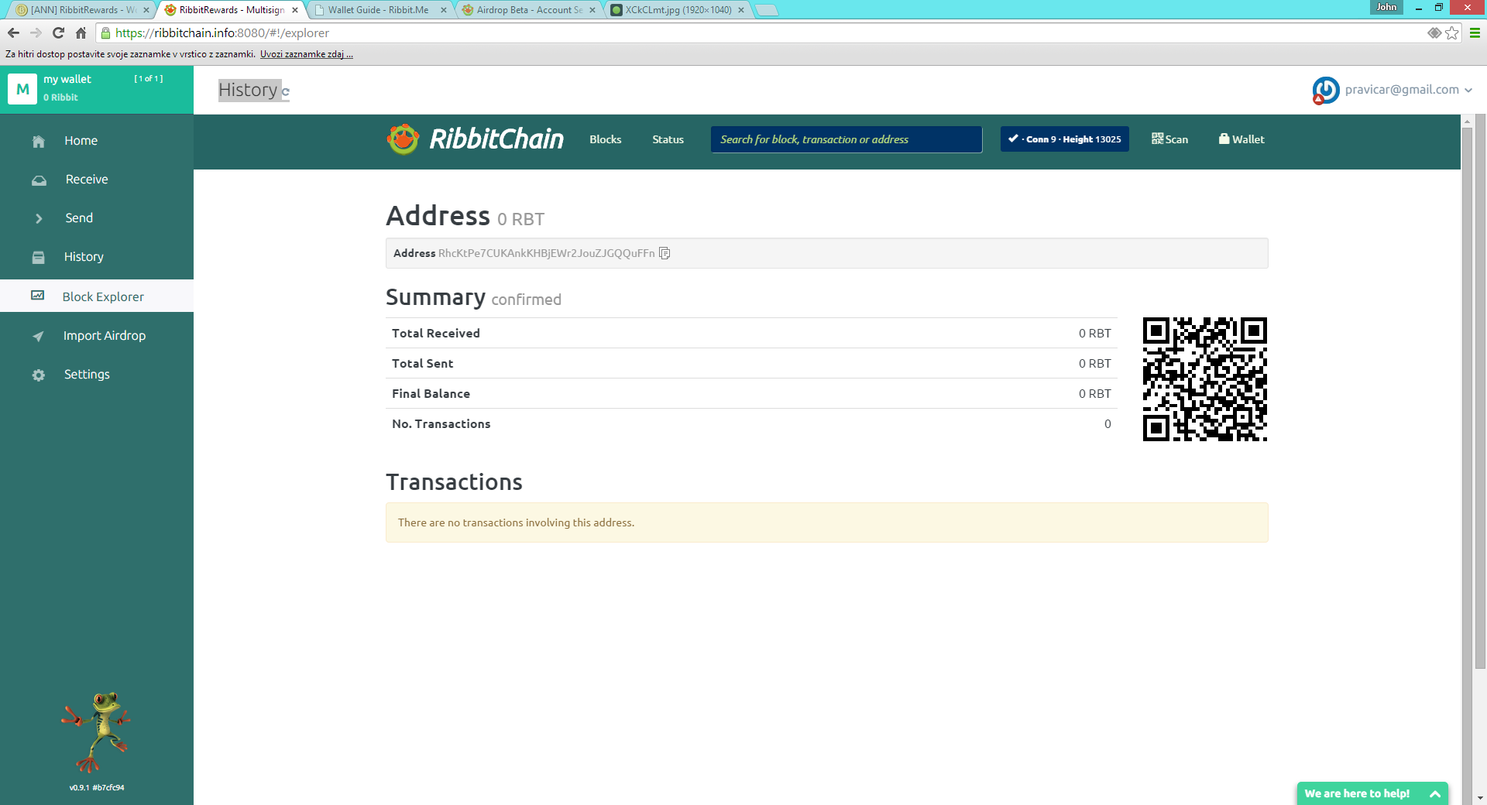Reload the page with browser refresh

click(58, 33)
